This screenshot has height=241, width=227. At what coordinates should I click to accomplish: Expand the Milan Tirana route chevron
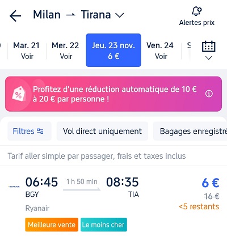click(x=120, y=15)
